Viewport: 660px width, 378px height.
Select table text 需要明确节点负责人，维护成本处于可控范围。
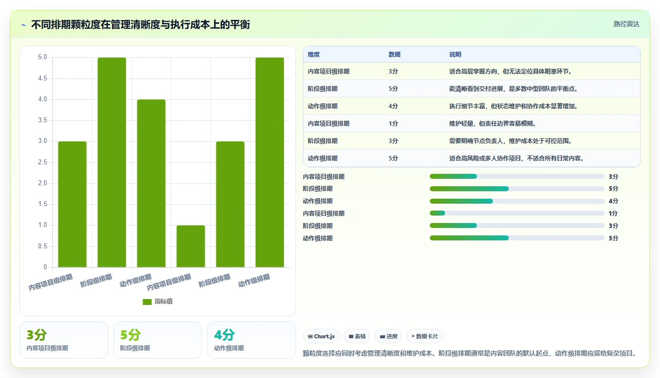pyautogui.click(x=511, y=141)
